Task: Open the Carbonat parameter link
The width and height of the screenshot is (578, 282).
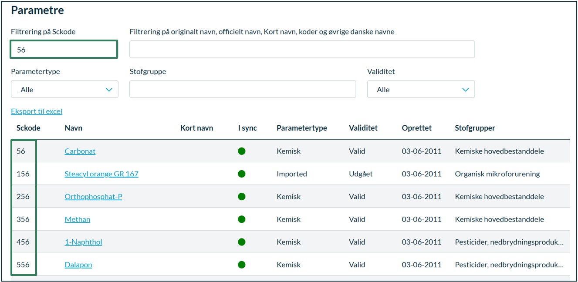Action: pos(80,151)
